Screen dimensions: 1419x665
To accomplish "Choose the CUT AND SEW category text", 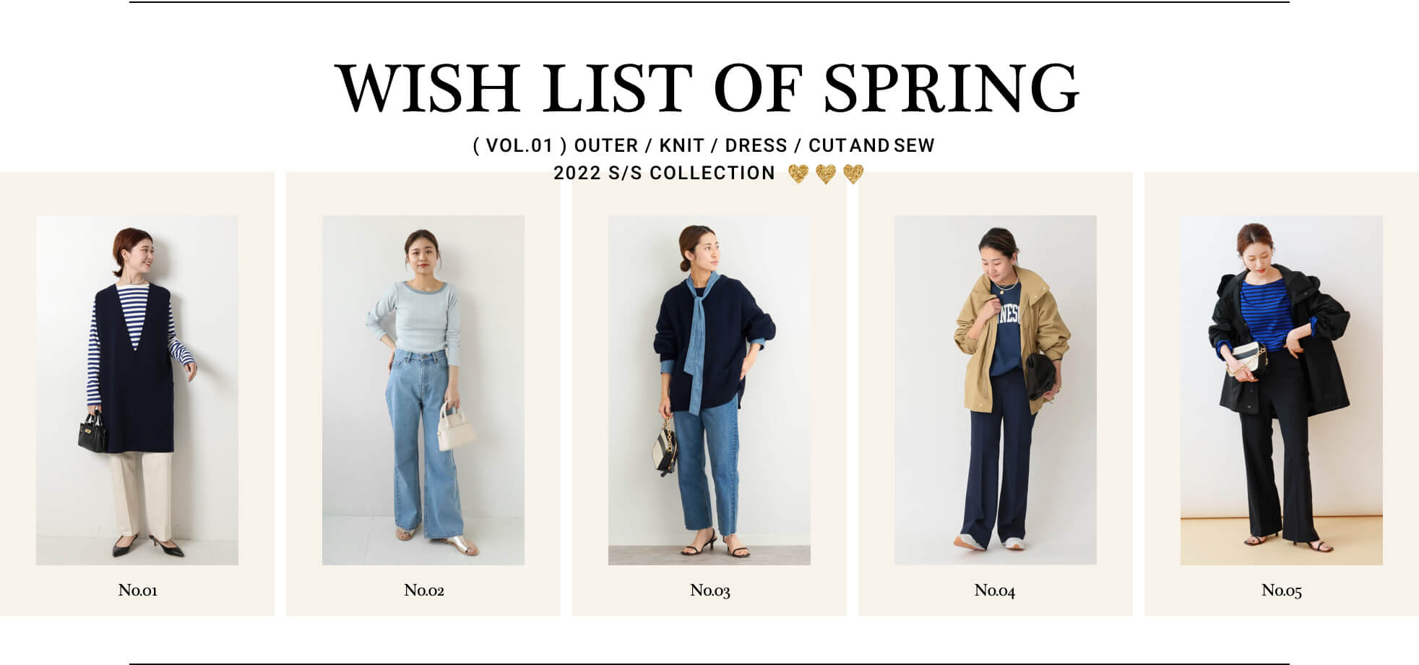I will (871, 145).
